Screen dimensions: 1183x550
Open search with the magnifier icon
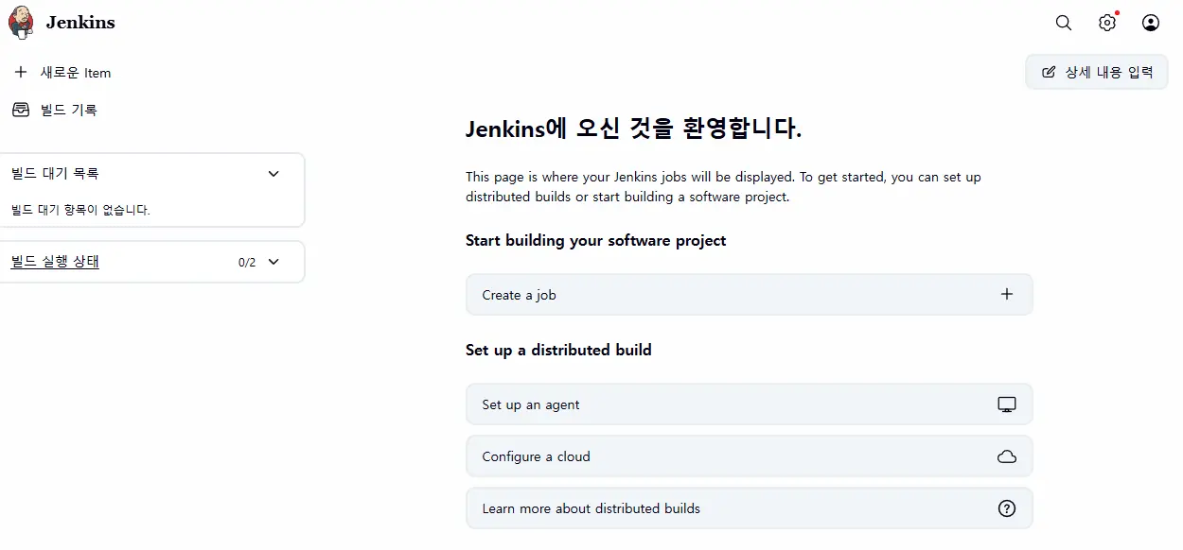pos(1064,23)
